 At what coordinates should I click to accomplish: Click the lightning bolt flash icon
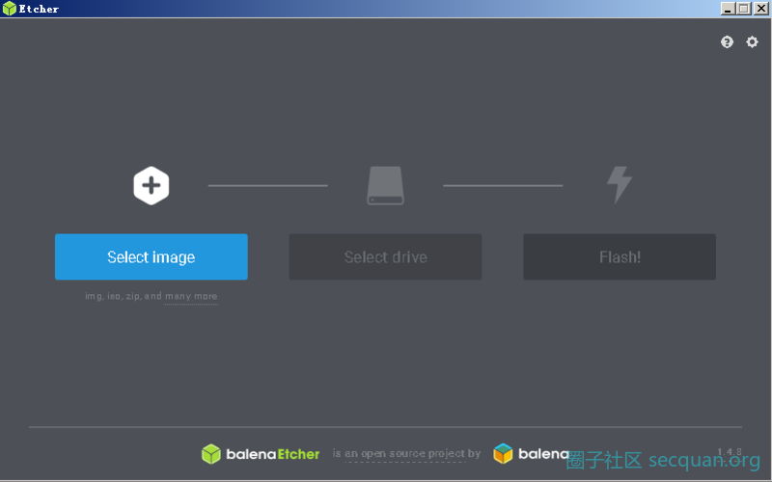point(620,184)
